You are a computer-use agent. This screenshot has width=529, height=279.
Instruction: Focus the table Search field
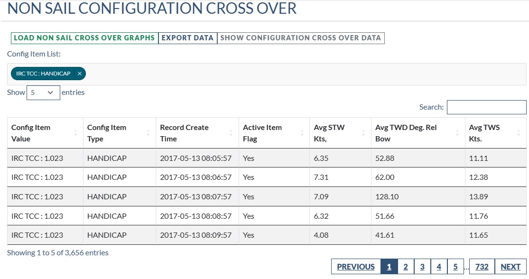point(486,107)
